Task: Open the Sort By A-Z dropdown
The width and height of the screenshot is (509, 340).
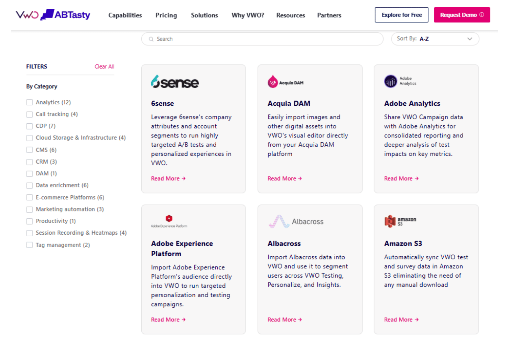Action: [x=435, y=39]
